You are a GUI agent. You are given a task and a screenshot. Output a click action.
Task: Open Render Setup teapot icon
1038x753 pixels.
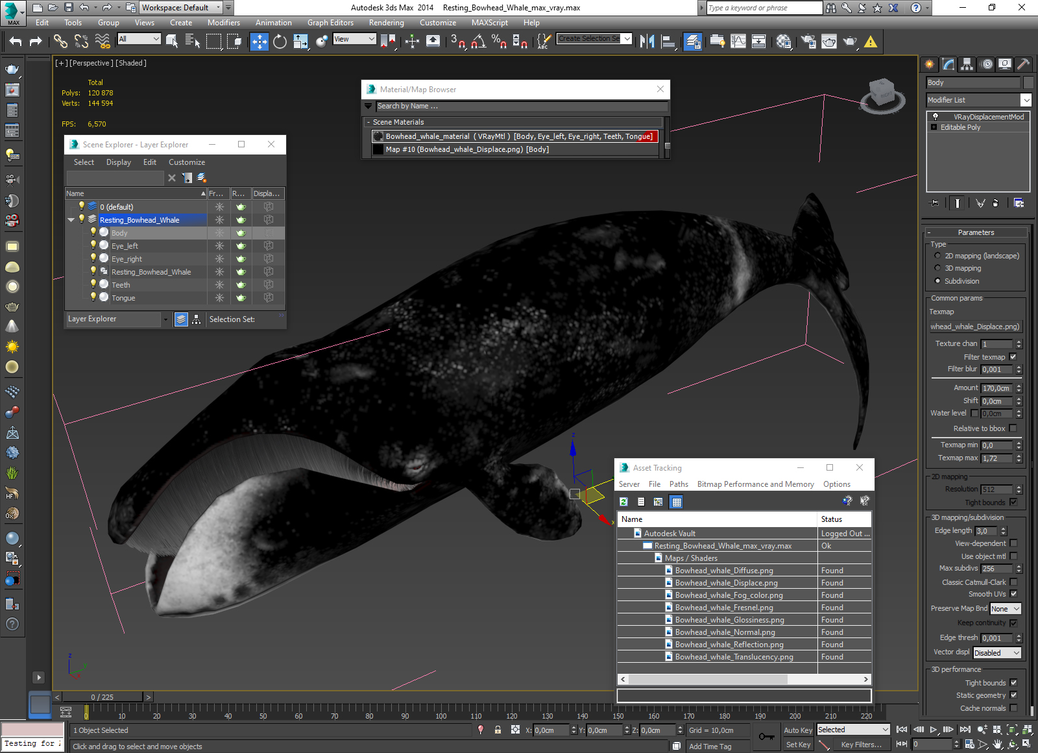(x=808, y=42)
